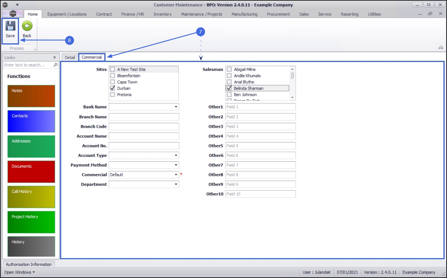Viewport: 447px width, 278px height.
Task: Minimize the inner document window
Action: click(x=420, y=14)
